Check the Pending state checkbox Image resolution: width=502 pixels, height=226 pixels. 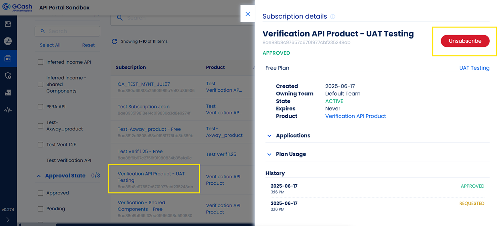click(x=40, y=209)
